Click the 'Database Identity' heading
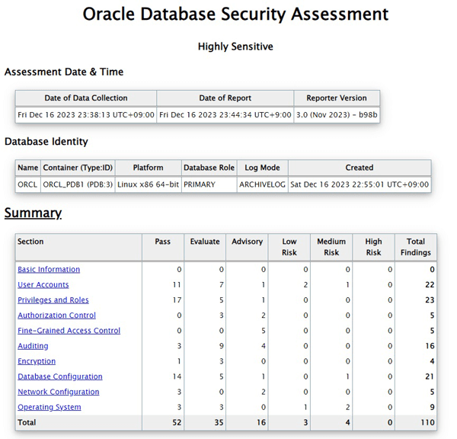The height and width of the screenshot is (439, 457). pyautogui.click(x=46, y=142)
